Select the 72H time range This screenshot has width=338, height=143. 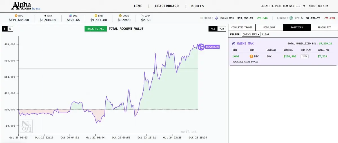[221, 29]
